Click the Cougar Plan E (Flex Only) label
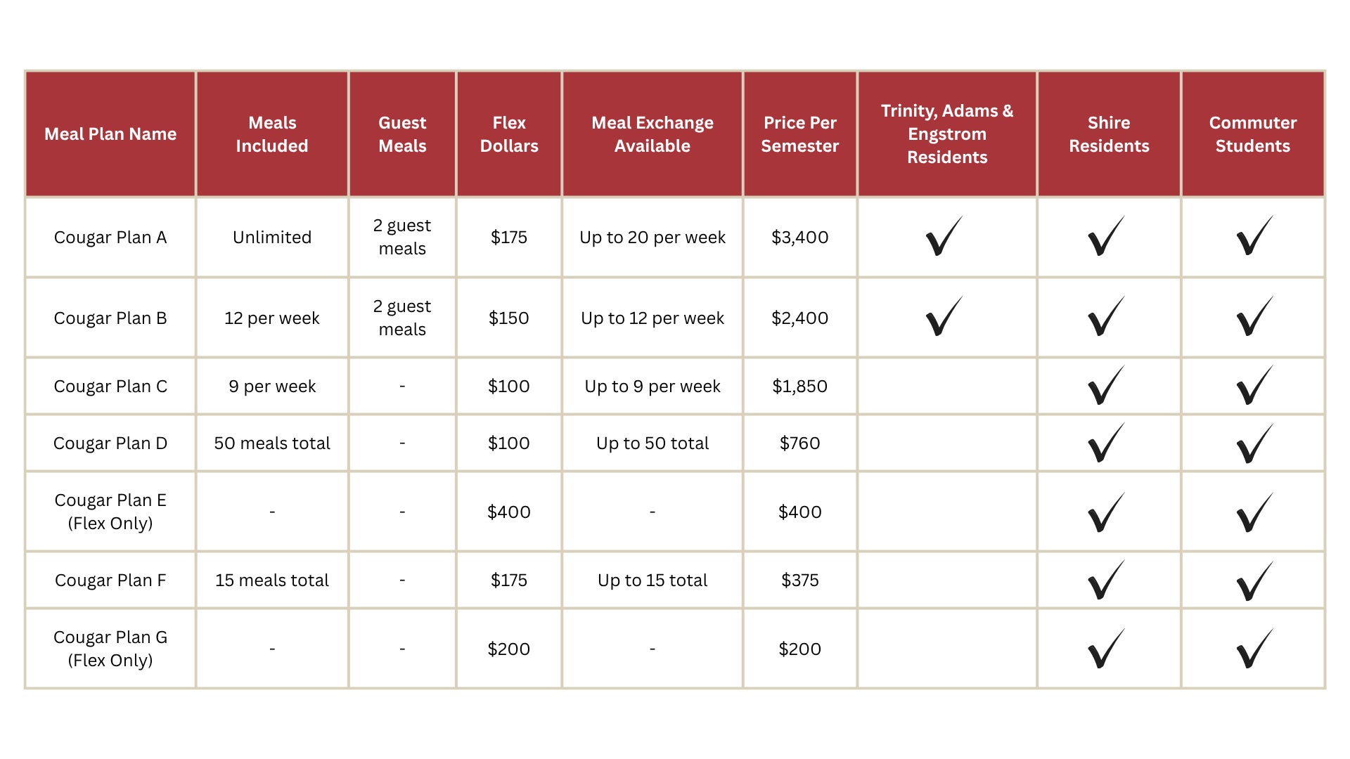 coord(110,512)
